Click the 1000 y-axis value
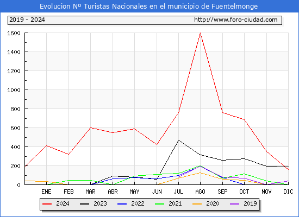This screenshot has height=217, width=299. (14, 90)
